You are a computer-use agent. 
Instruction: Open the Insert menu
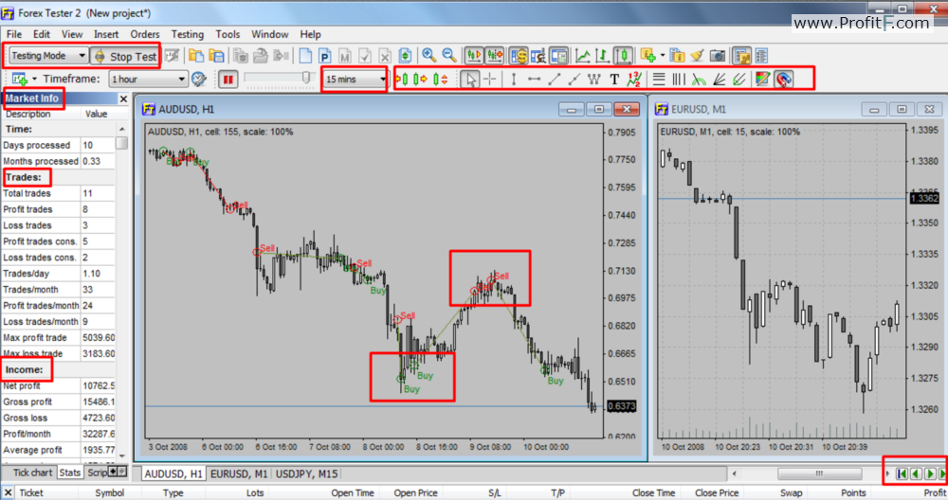coord(106,34)
